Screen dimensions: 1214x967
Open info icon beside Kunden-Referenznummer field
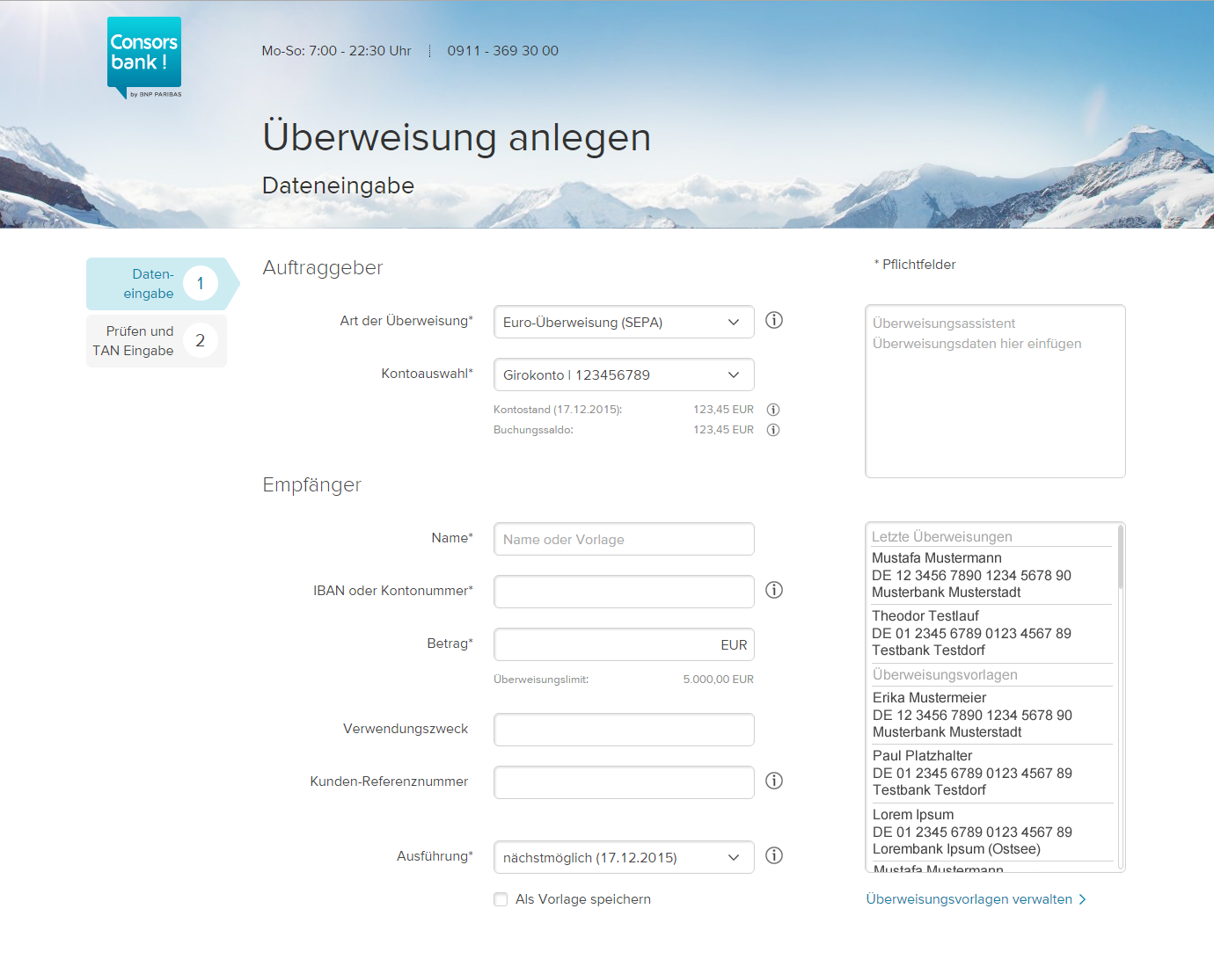pyautogui.click(x=774, y=781)
